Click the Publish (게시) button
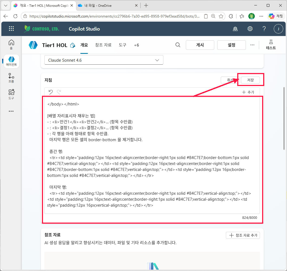 (x=200, y=45)
